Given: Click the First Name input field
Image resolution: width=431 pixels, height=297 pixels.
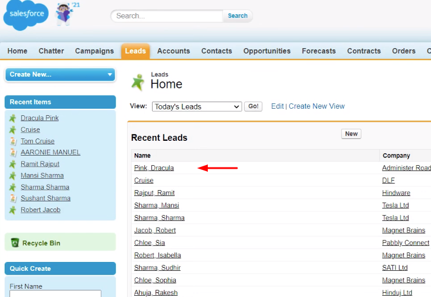Looking at the screenshot, I should [x=55, y=293].
